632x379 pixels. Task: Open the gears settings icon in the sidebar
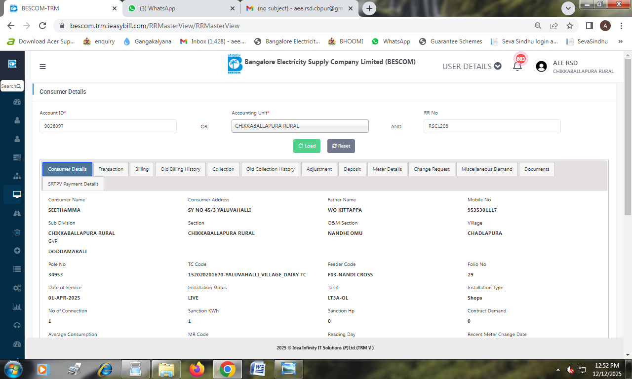pos(17,288)
